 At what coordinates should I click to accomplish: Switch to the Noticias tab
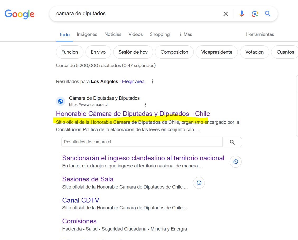coord(113,34)
